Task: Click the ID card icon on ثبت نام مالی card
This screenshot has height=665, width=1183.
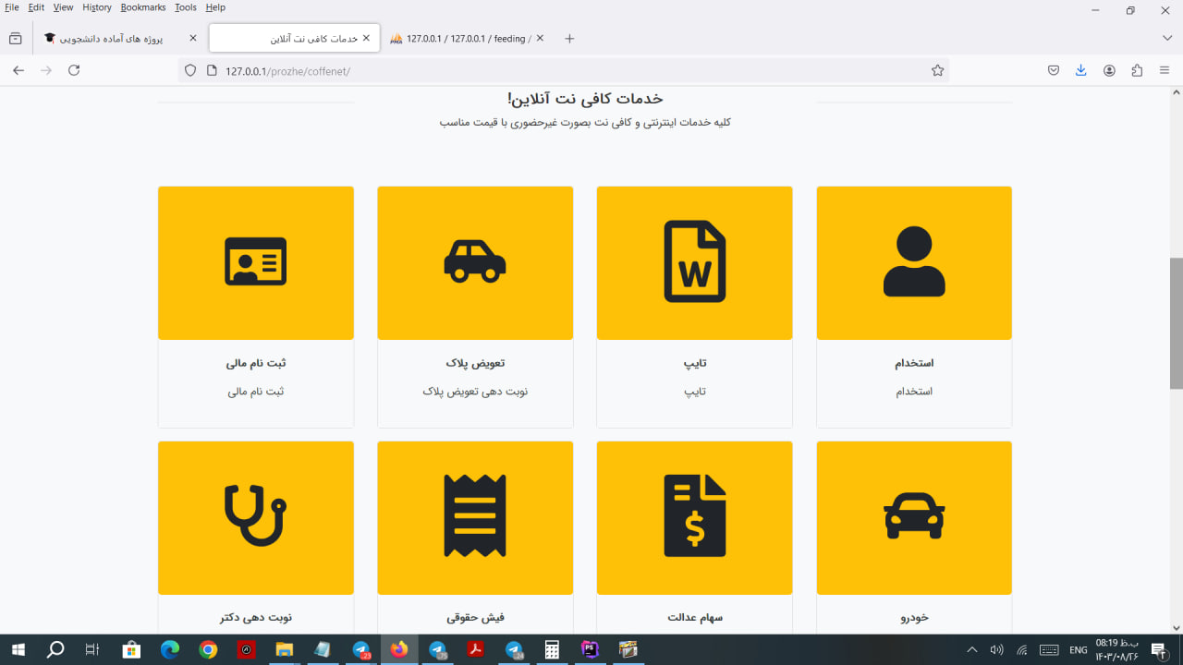Action: pos(256,262)
